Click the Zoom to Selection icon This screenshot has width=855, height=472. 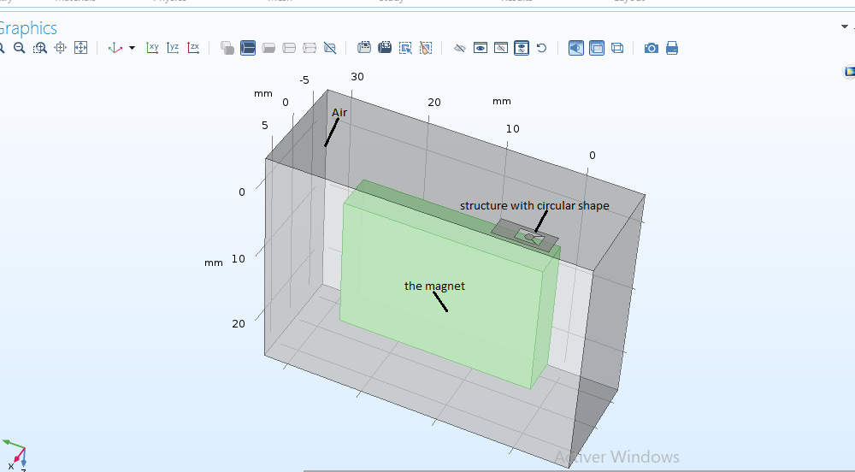[61, 48]
